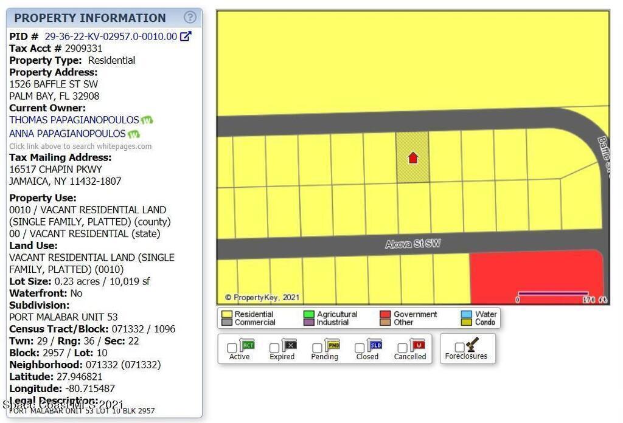This screenshot has width=623, height=423.
Task: Open owner link THOMAS PAPAGIANOPOULOS
Action: coord(74,120)
